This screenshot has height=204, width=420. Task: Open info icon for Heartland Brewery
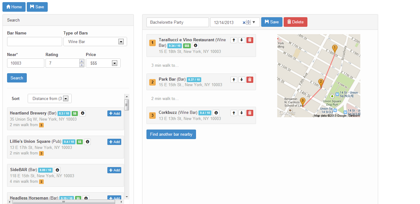pyautogui.click(x=82, y=113)
